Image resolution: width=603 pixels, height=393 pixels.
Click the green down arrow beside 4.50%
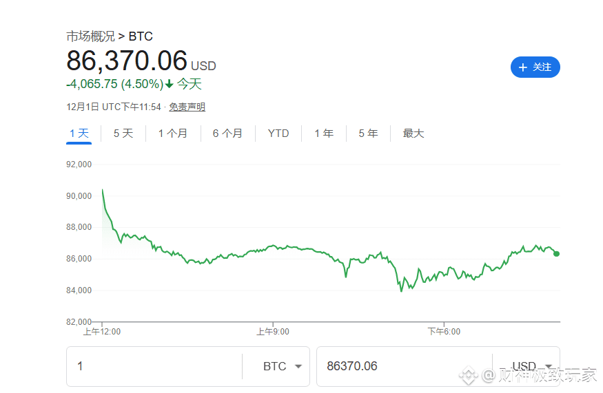tap(170, 85)
